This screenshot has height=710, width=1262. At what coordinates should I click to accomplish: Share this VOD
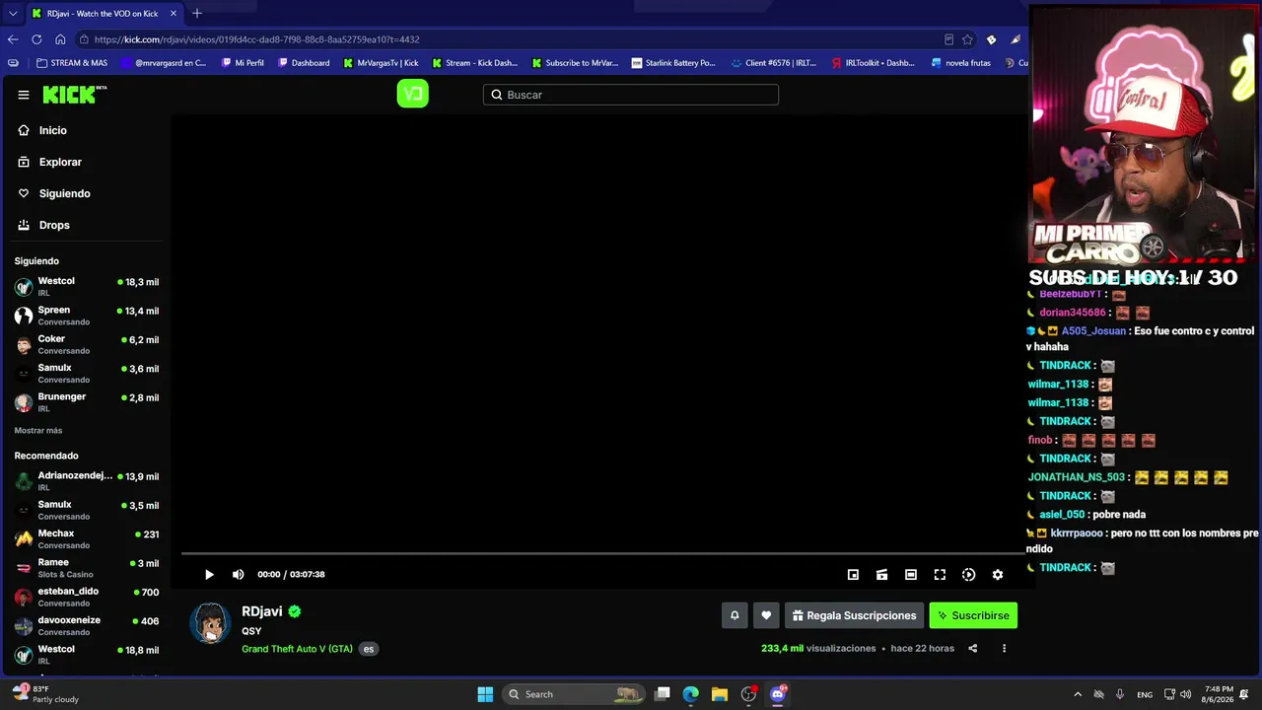click(973, 649)
